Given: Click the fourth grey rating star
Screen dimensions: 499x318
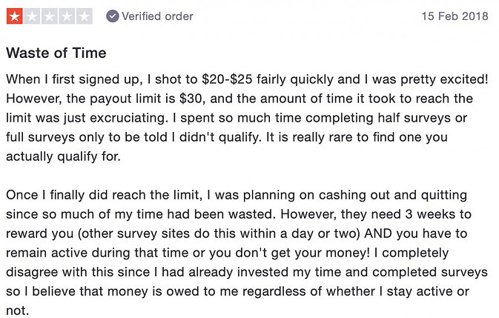Looking at the screenshot, I should [67, 16].
